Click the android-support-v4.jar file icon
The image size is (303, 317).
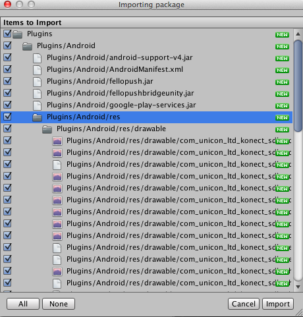[x=37, y=58]
